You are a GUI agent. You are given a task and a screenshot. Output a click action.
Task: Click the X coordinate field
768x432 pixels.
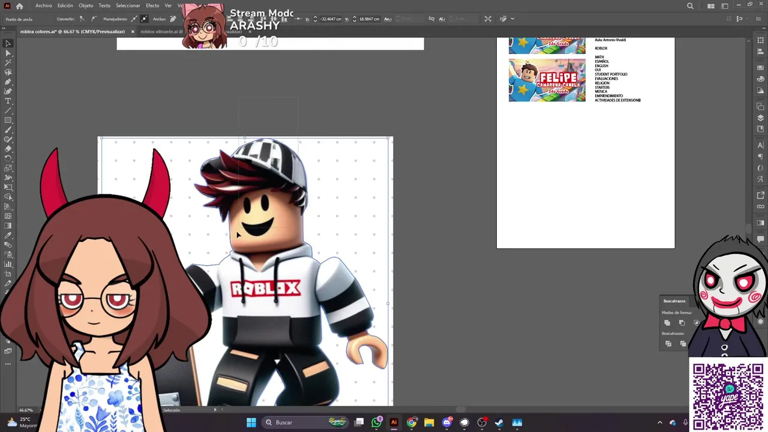point(330,19)
